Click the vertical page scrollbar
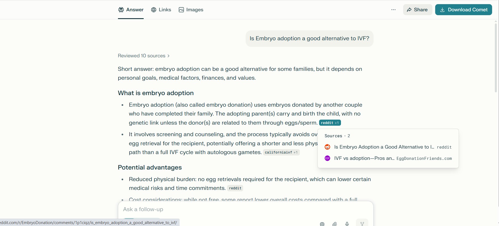The image size is (499, 226). click(496, 58)
